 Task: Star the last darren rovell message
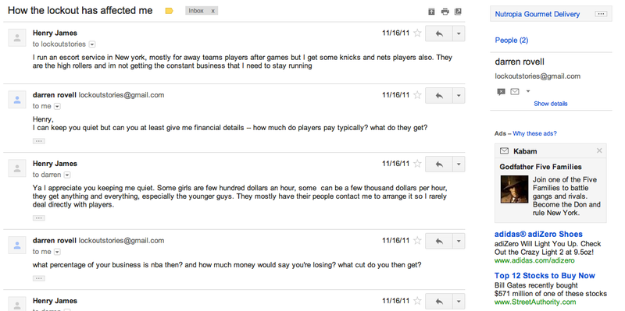click(x=417, y=241)
